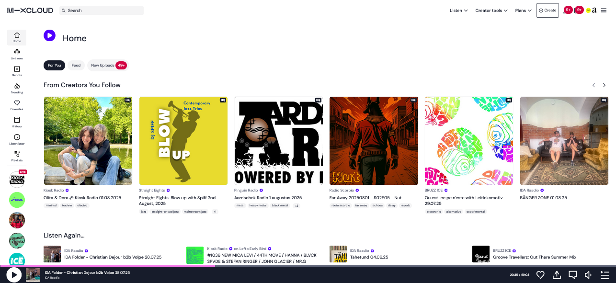Open the live Kiosk Radio channel avatar
Viewport: 616px width, 283px height.
coord(17,179)
